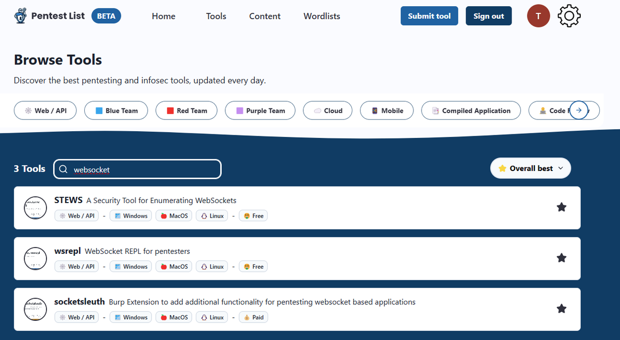The width and height of the screenshot is (620, 340).
Task: Click the Free tag on STEWS
Action: coord(253,216)
